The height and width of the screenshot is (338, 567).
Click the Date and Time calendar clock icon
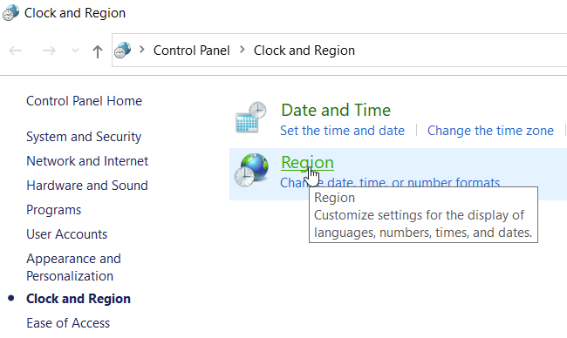[251, 118]
